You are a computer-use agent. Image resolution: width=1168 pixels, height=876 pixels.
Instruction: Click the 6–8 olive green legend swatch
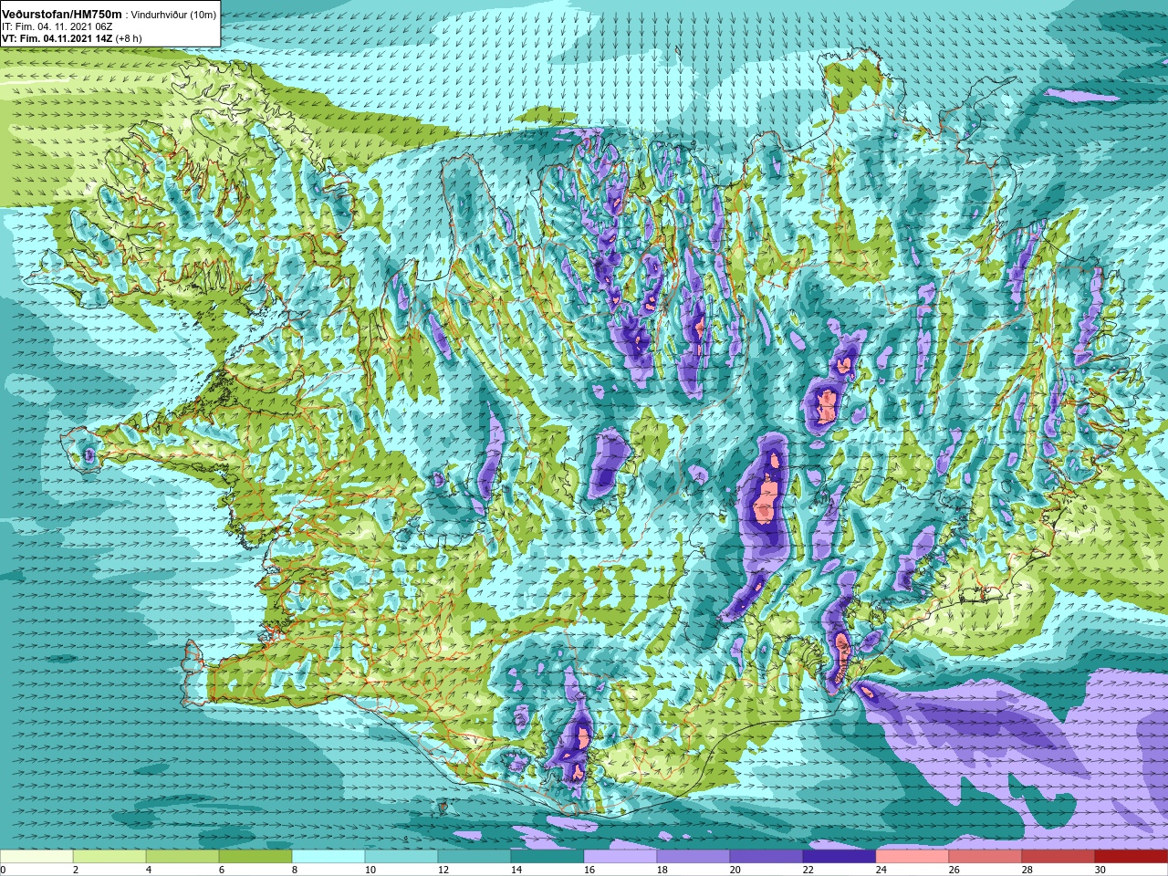point(255,857)
